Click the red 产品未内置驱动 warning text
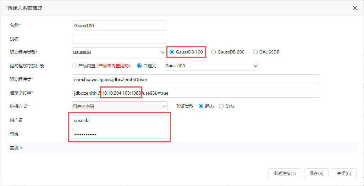The image size is (364, 186). (113, 66)
